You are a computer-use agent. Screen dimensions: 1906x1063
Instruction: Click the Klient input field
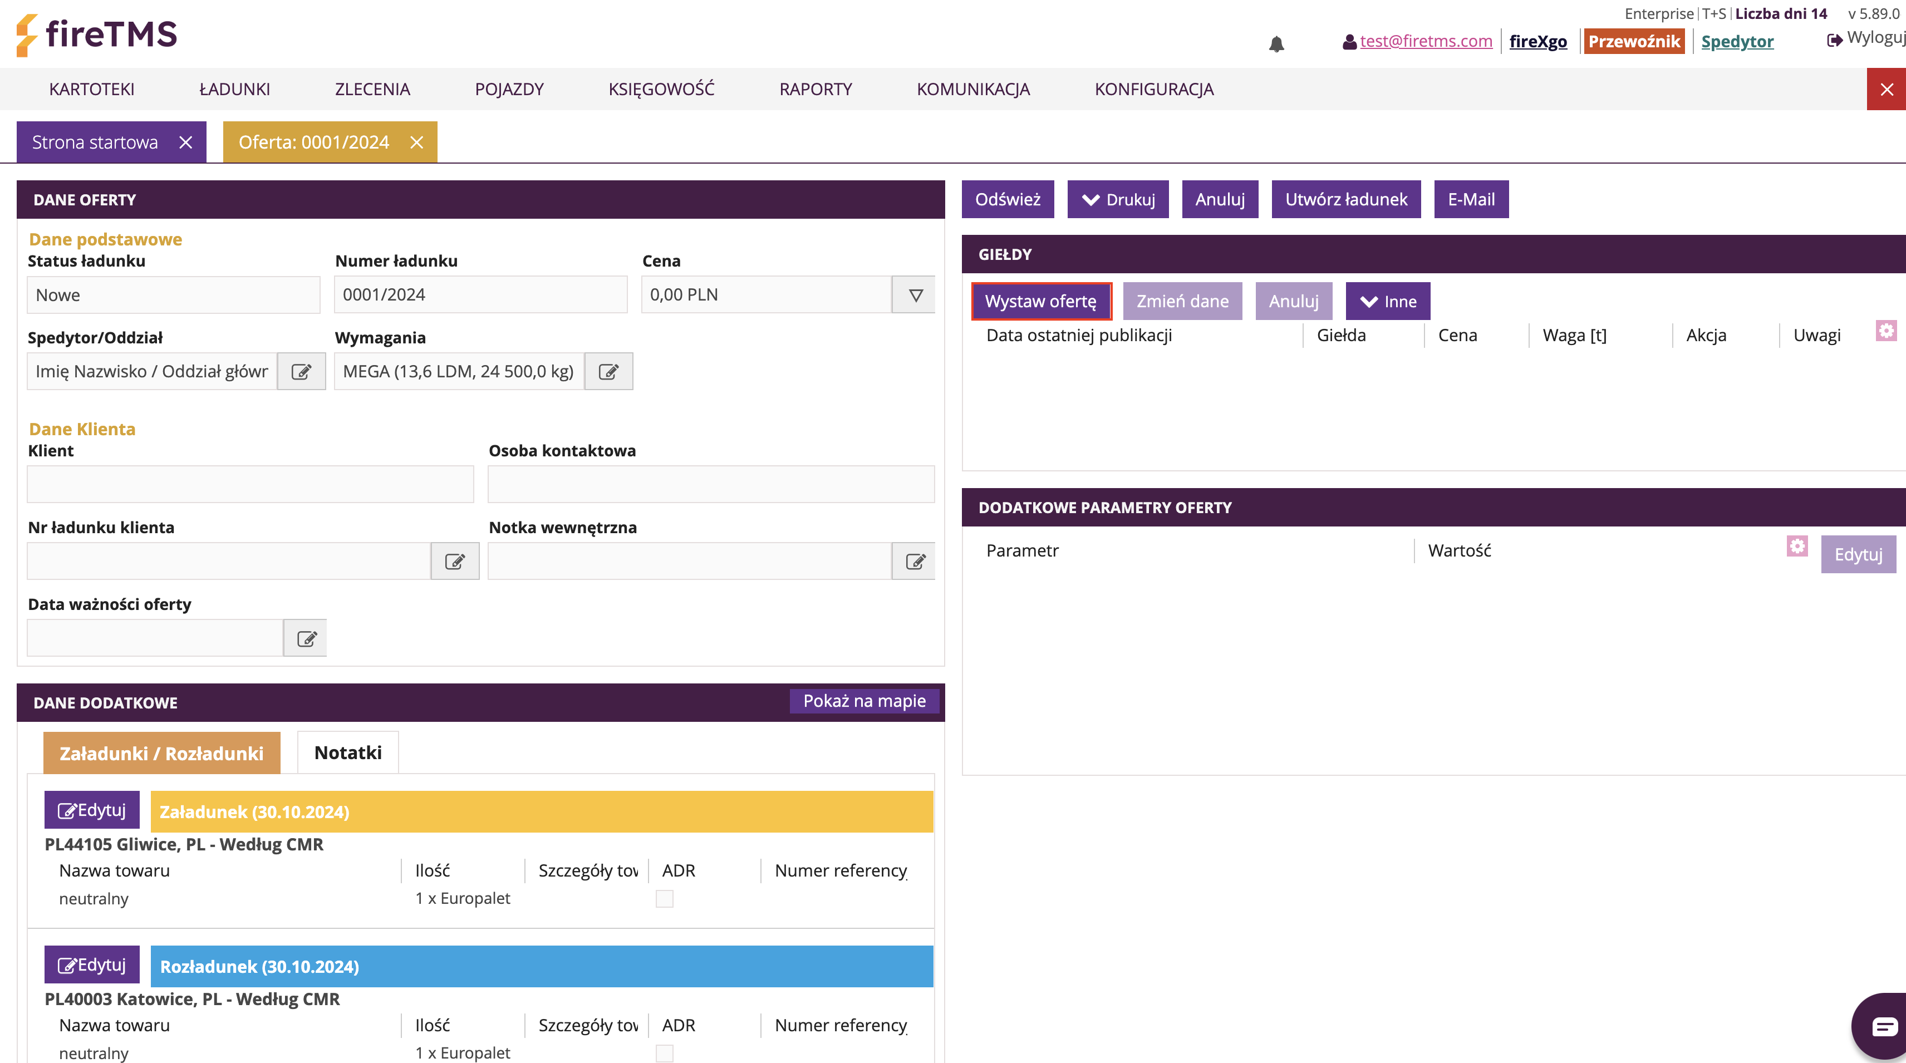coord(250,485)
